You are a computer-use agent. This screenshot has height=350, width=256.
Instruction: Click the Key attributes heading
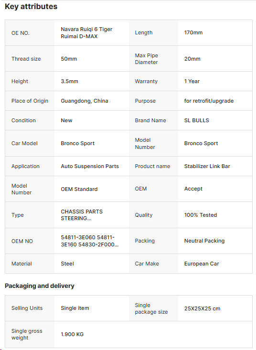tap(31, 7)
